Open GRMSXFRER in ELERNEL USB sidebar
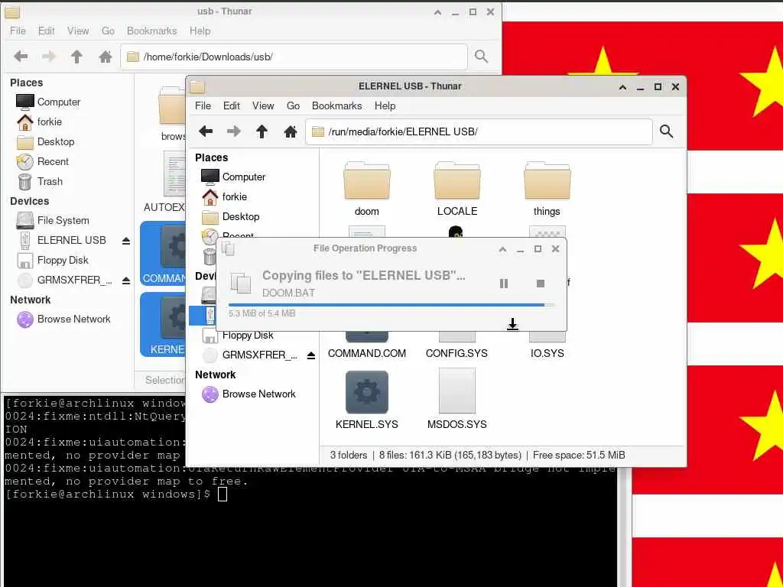Image resolution: width=783 pixels, height=587 pixels. (x=260, y=355)
